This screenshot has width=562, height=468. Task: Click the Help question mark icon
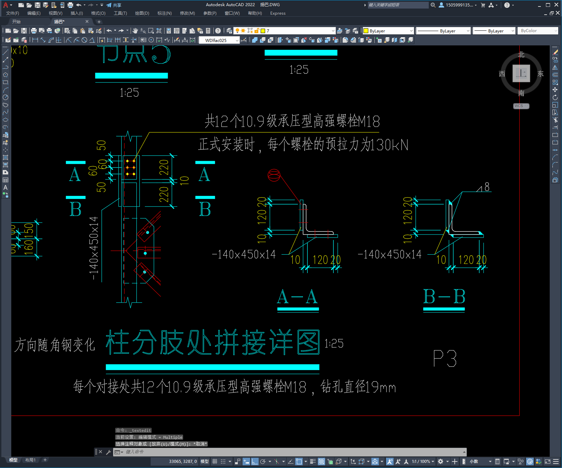(x=218, y=31)
